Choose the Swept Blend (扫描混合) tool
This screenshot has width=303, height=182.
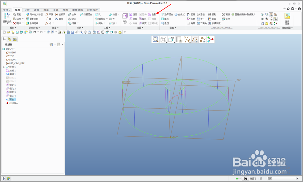click(86, 15)
